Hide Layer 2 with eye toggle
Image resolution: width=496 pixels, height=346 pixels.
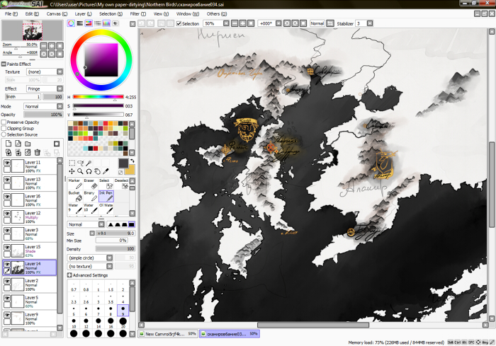[x=7, y=281]
